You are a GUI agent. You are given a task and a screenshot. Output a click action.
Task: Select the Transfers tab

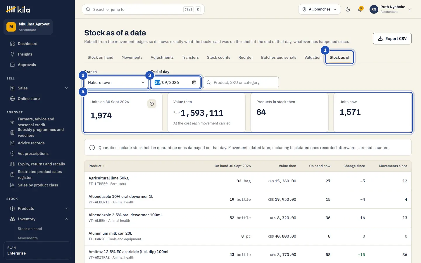point(190,58)
